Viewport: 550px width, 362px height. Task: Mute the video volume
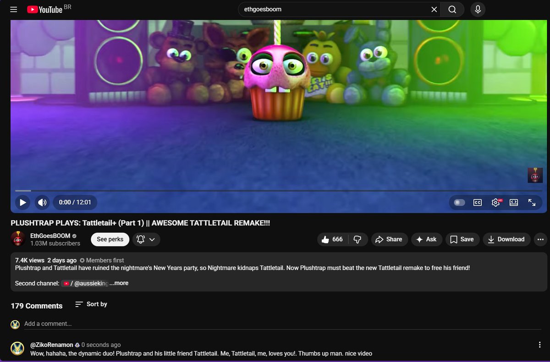coord(42,202)
